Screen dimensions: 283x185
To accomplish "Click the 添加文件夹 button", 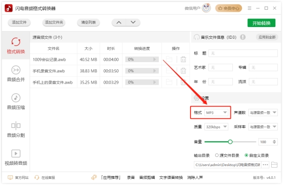I will (x=54, y=22).
